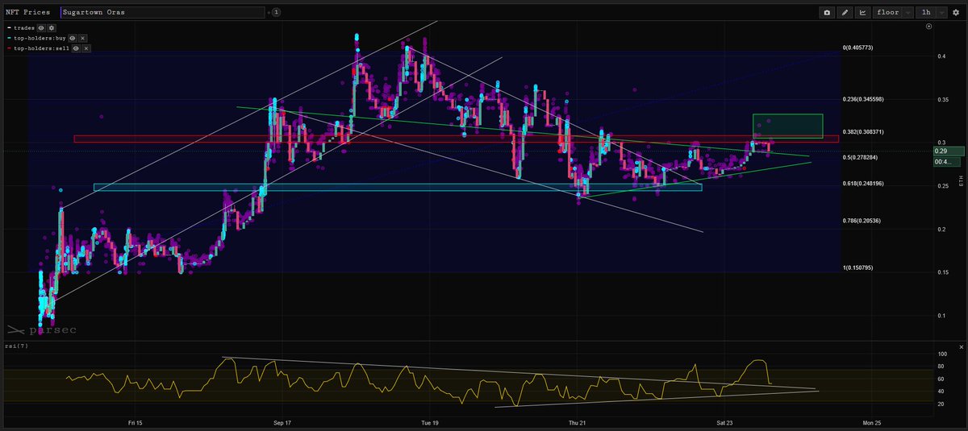Open the 1h timeframe dropdown
The width and height of the screenshot is (968, 431).
(x=931, y=12)
